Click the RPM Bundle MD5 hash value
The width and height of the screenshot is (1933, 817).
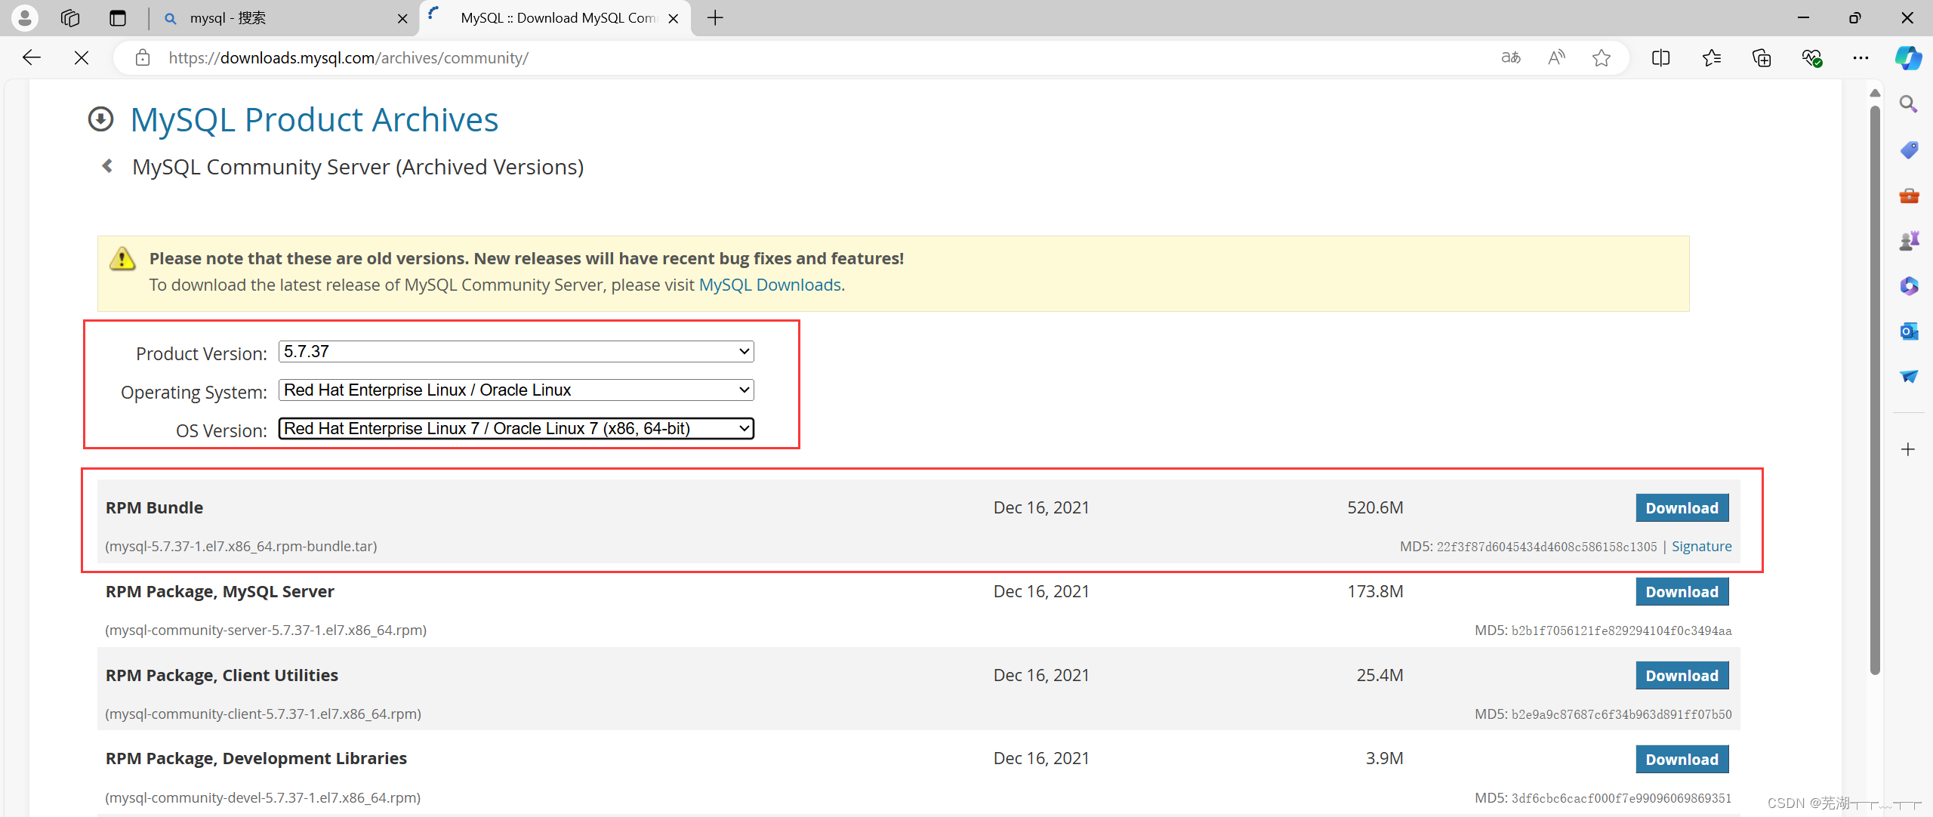coord(1546,547)
